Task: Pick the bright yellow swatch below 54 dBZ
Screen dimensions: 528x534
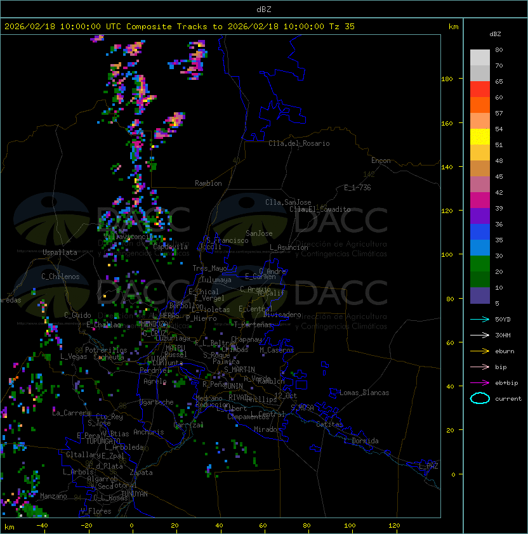Action: 480,136
